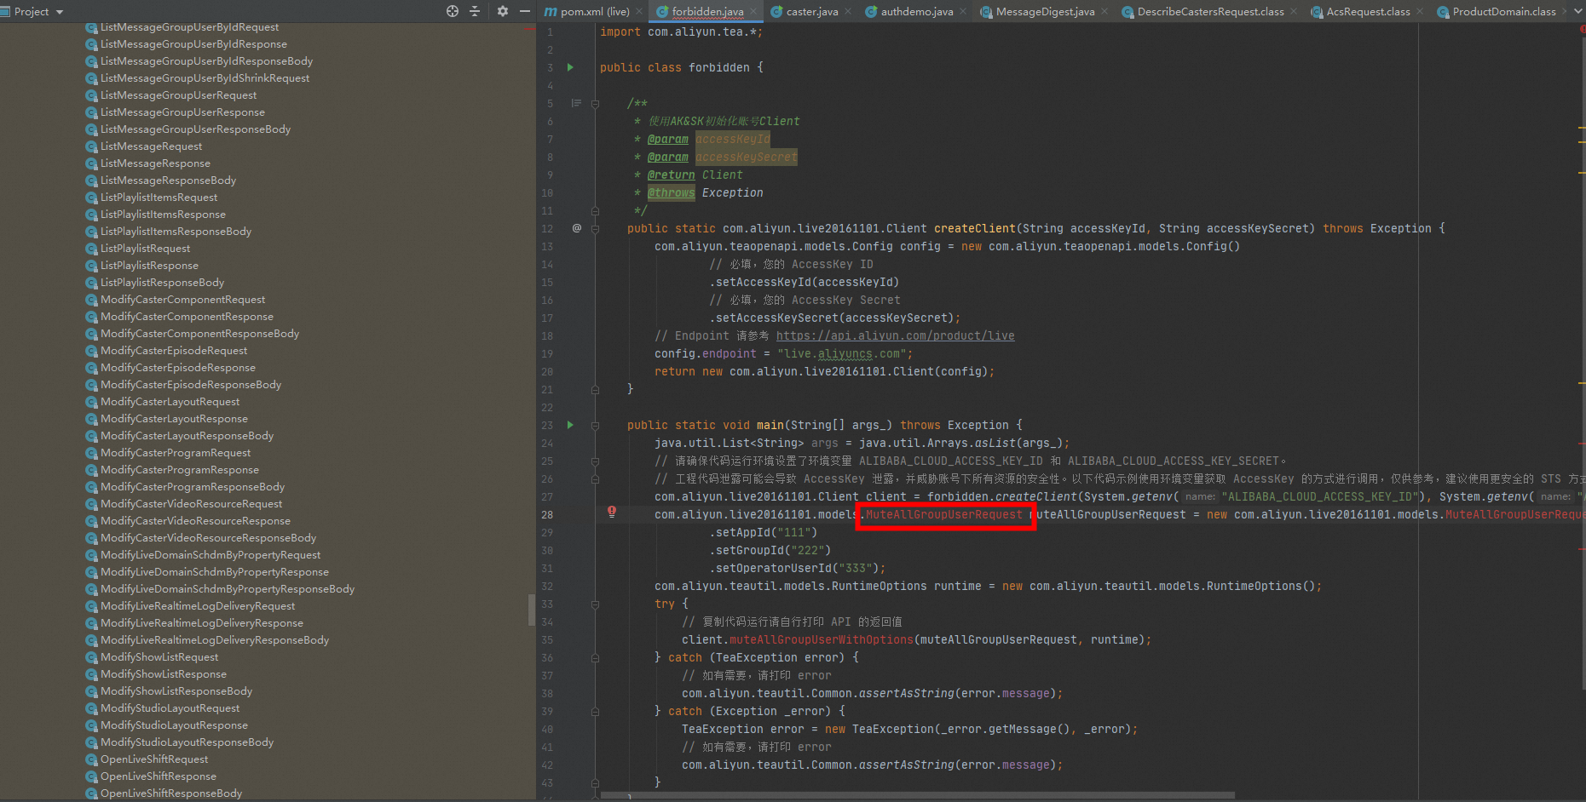This screenshot has height=802, width=1586.
Task: Select ModifyCasterComponentRequest in the Project tree
Action: coord(182,300)
